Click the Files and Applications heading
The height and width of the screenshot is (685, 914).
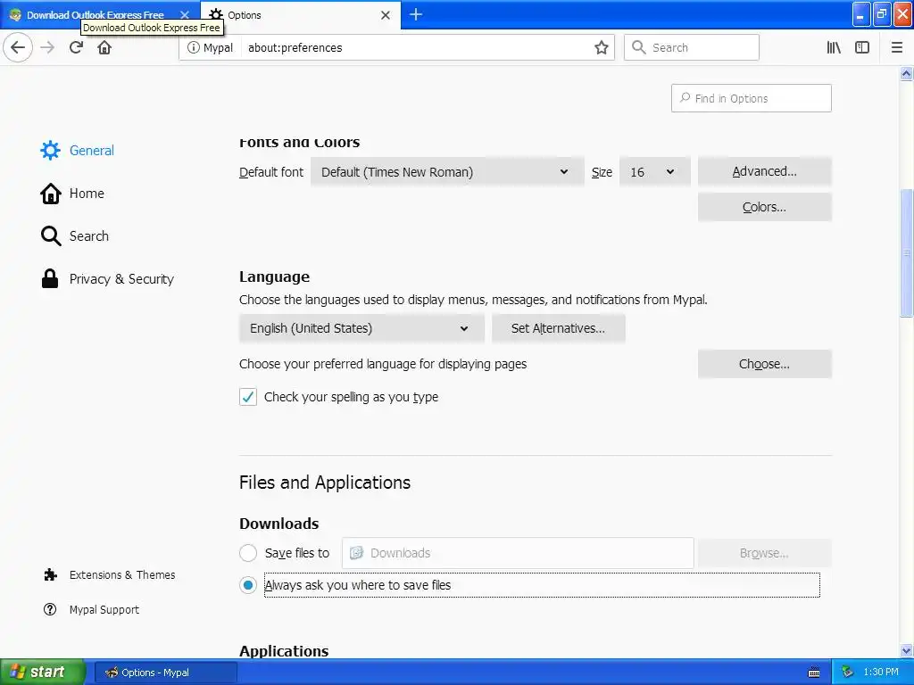point(325,483)
